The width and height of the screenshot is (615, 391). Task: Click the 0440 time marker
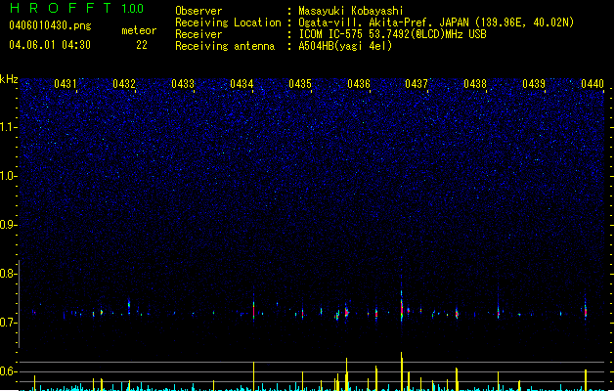pos(593,84)
